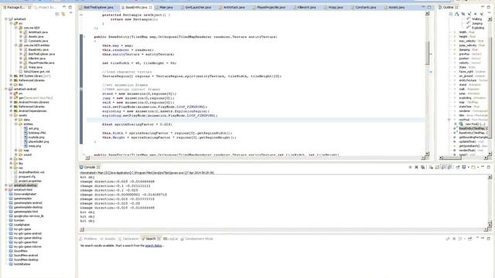Select the antattack-html project

click(23, 190)
